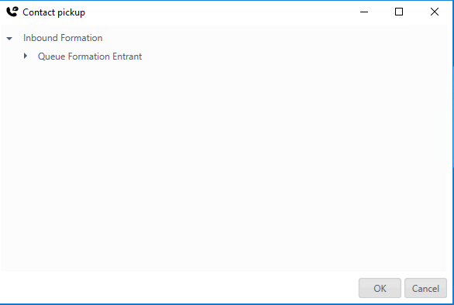454x305 pixels.
Task: Click the word Entrant in the queue entry
Action: [127, 57]
